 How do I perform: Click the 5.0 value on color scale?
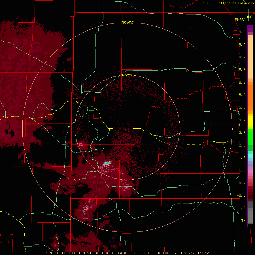[x=242, y=107]
